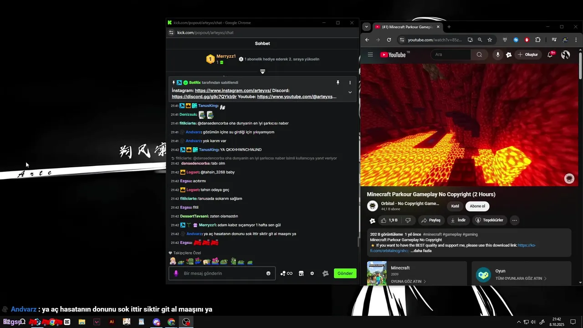Click the pin icon on pinned message

pos(338,82)
